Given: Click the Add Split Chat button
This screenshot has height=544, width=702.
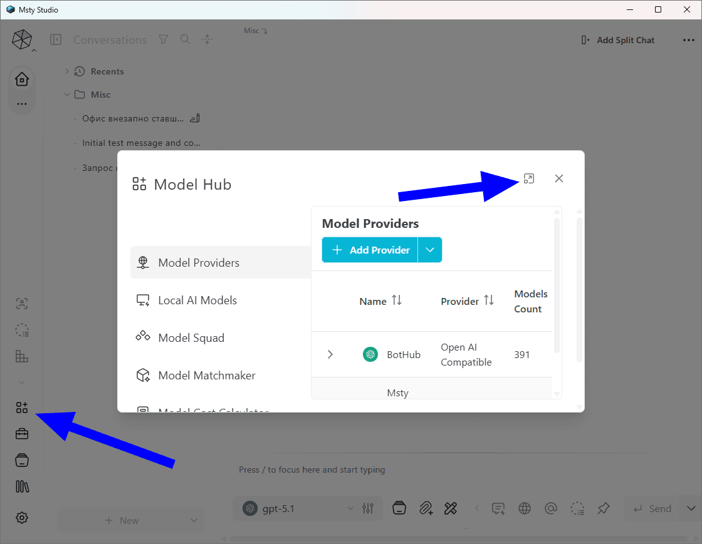Looking at the screenshot, I should [617, 40].
